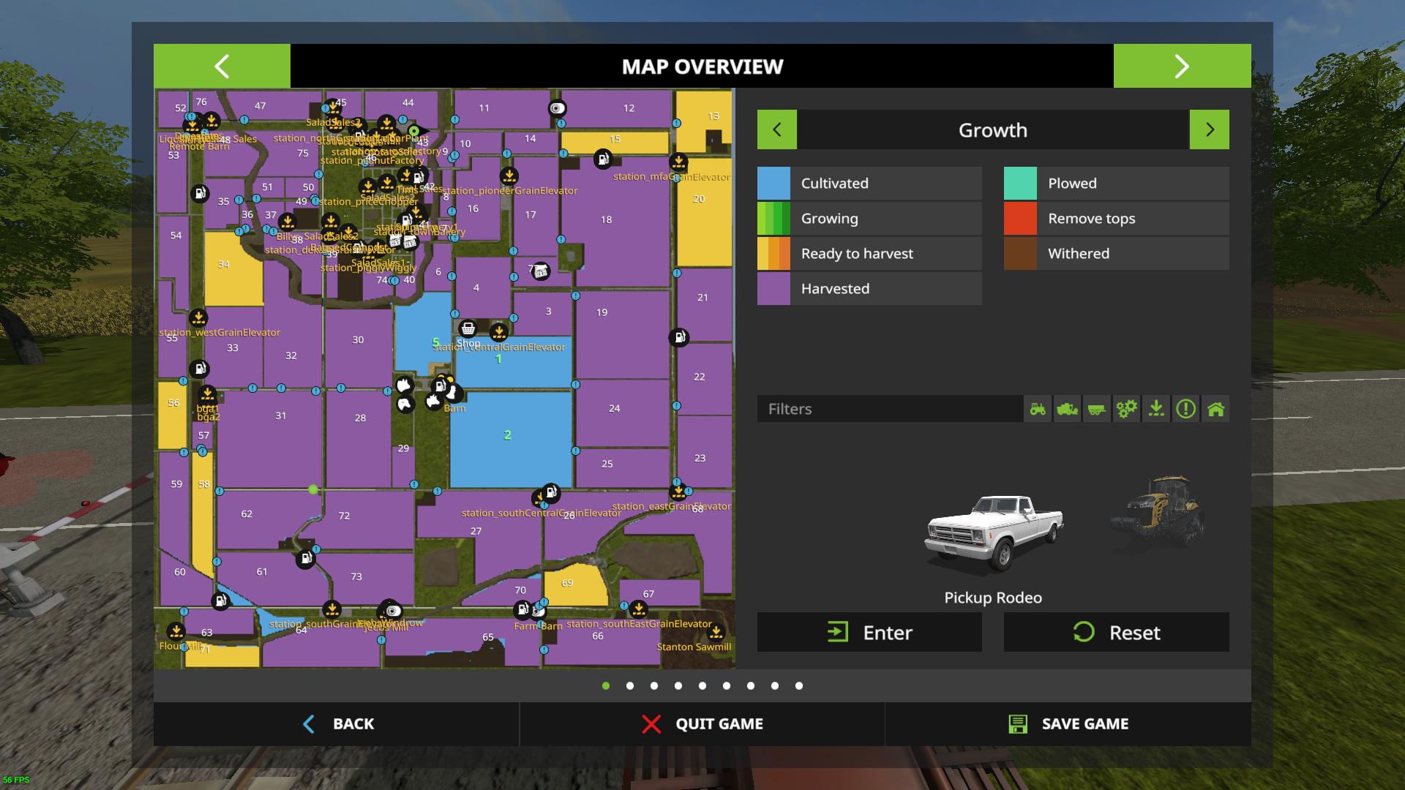Go to the next menu page arrow
The width and height of the screenshot is (1405, 790).
(x=1182, y=66)
